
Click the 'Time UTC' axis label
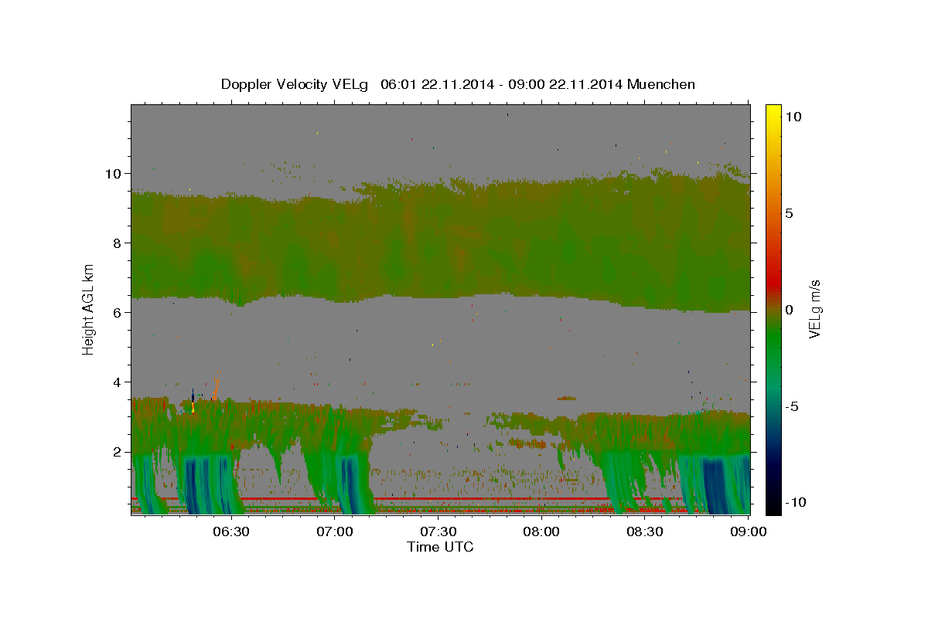pyautogui.click(x=440, y=547)
